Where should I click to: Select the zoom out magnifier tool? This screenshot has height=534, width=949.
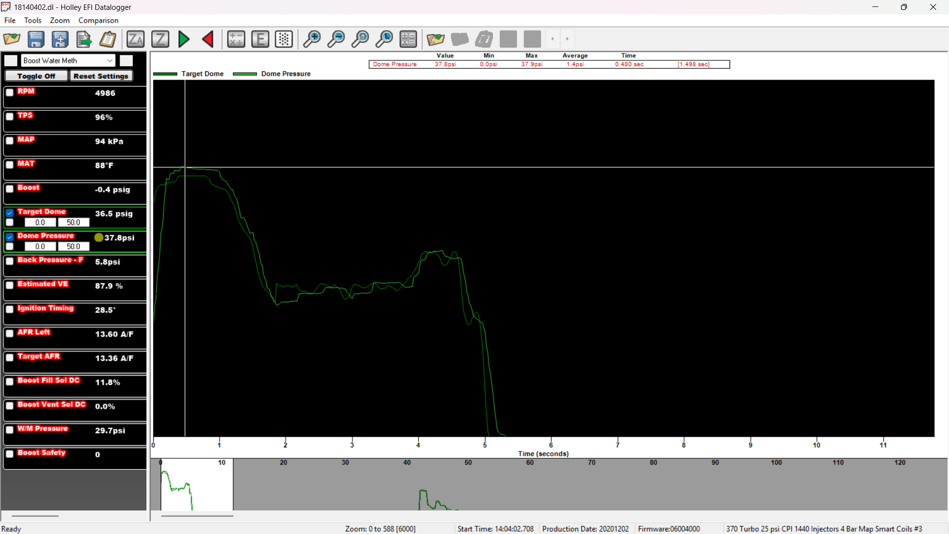tap(337, 39)
